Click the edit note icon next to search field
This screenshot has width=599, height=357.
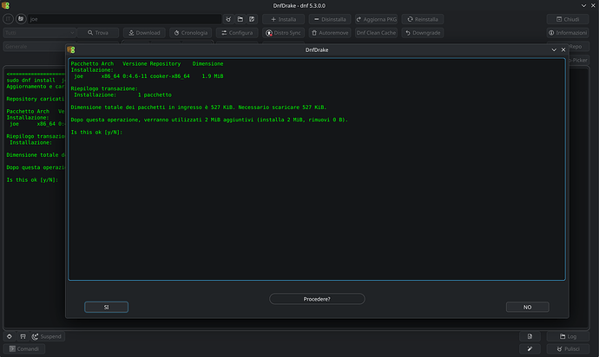click(x=252, y=19)
